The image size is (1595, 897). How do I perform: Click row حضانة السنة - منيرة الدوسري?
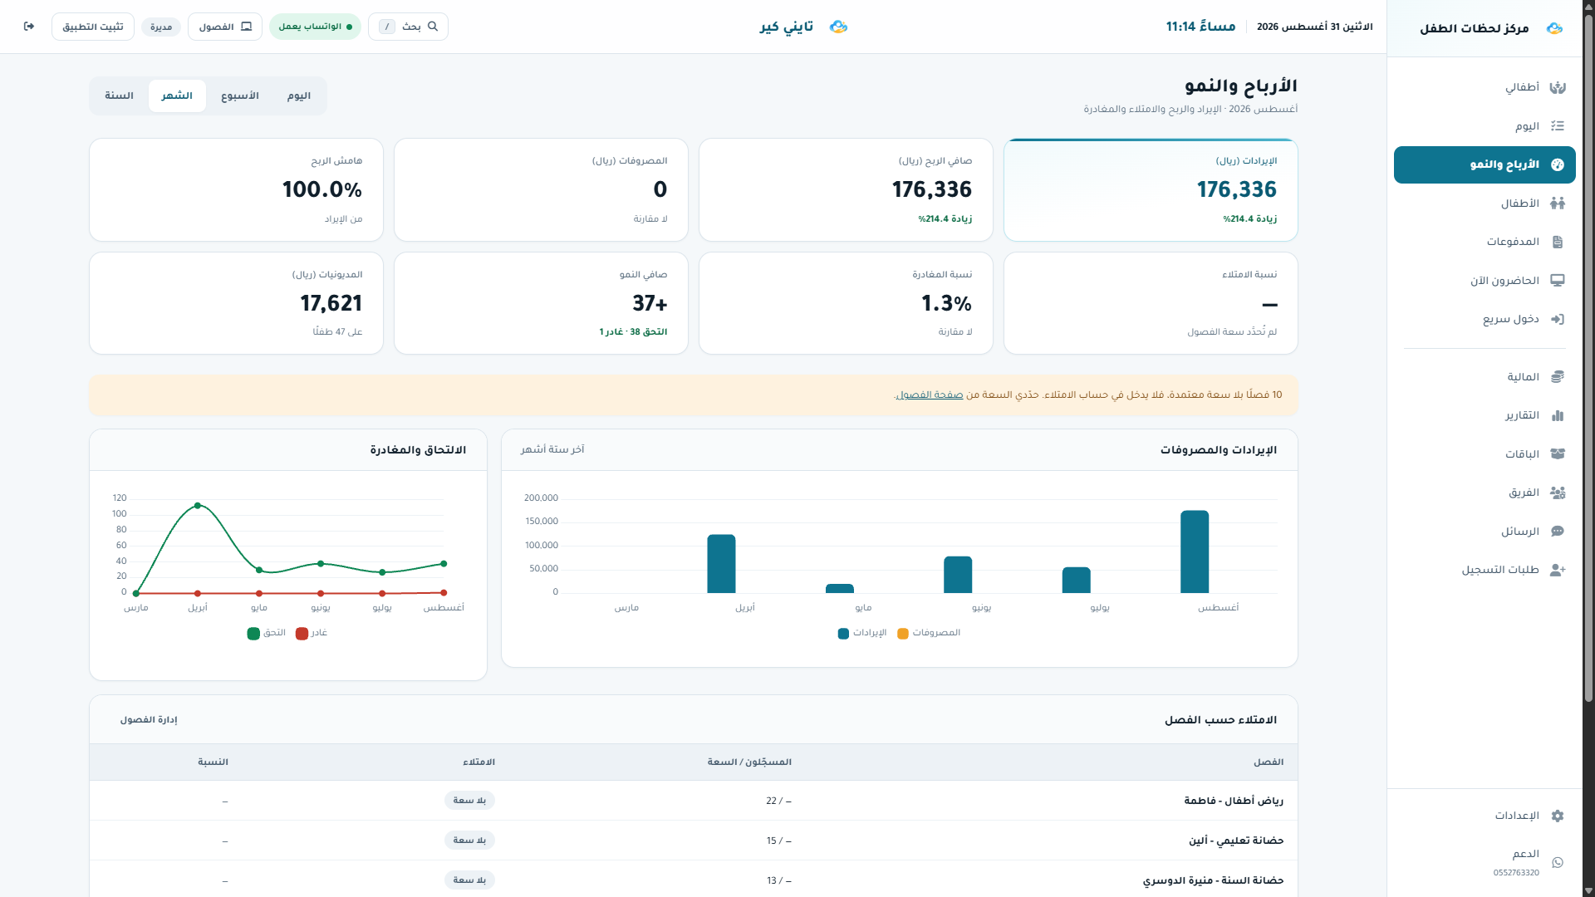click(694, 880)
